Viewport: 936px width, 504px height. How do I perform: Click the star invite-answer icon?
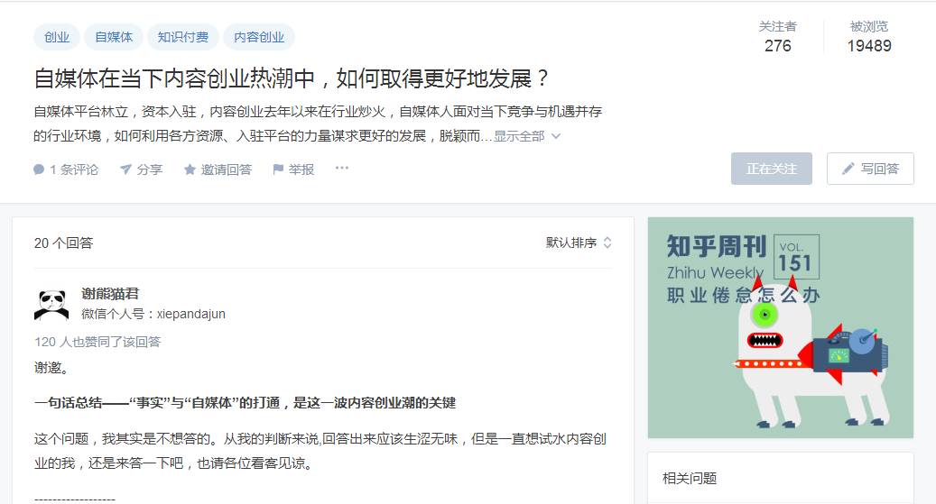(190, 170)
